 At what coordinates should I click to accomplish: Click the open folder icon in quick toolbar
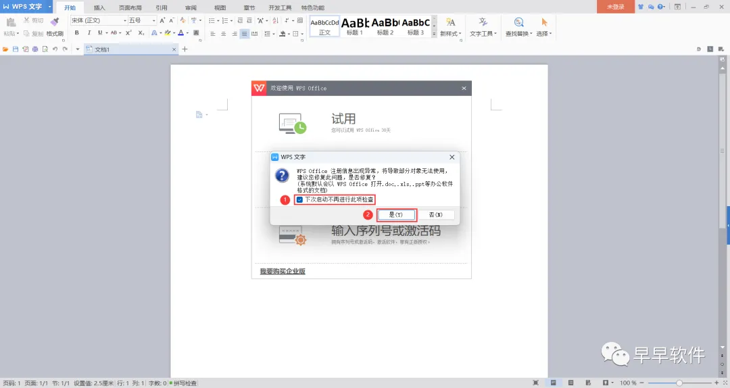click(x=5, y=49)
